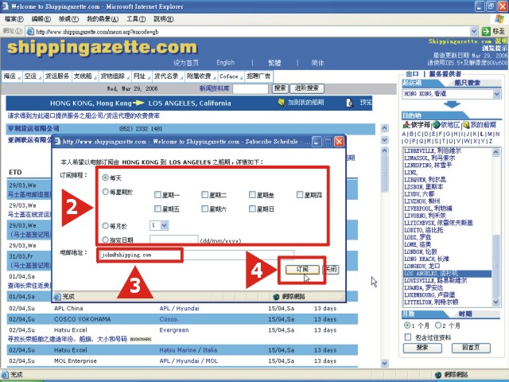Click the down arrow of schedule scrollbar
The height and width of the screenshot is (382, 509).
pos(384,363)
